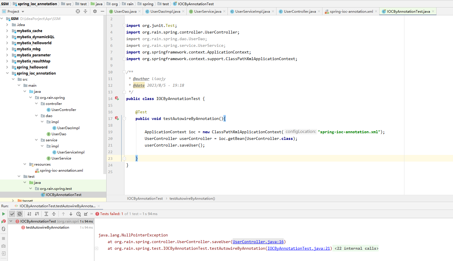Select the UserDao interface in project tree
This screenshot has width=453, height=261.
(x=59, y=134)
